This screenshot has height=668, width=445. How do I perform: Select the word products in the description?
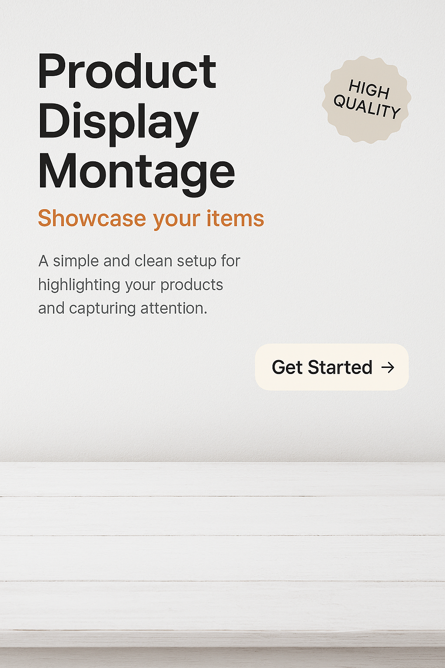(192, 286)
